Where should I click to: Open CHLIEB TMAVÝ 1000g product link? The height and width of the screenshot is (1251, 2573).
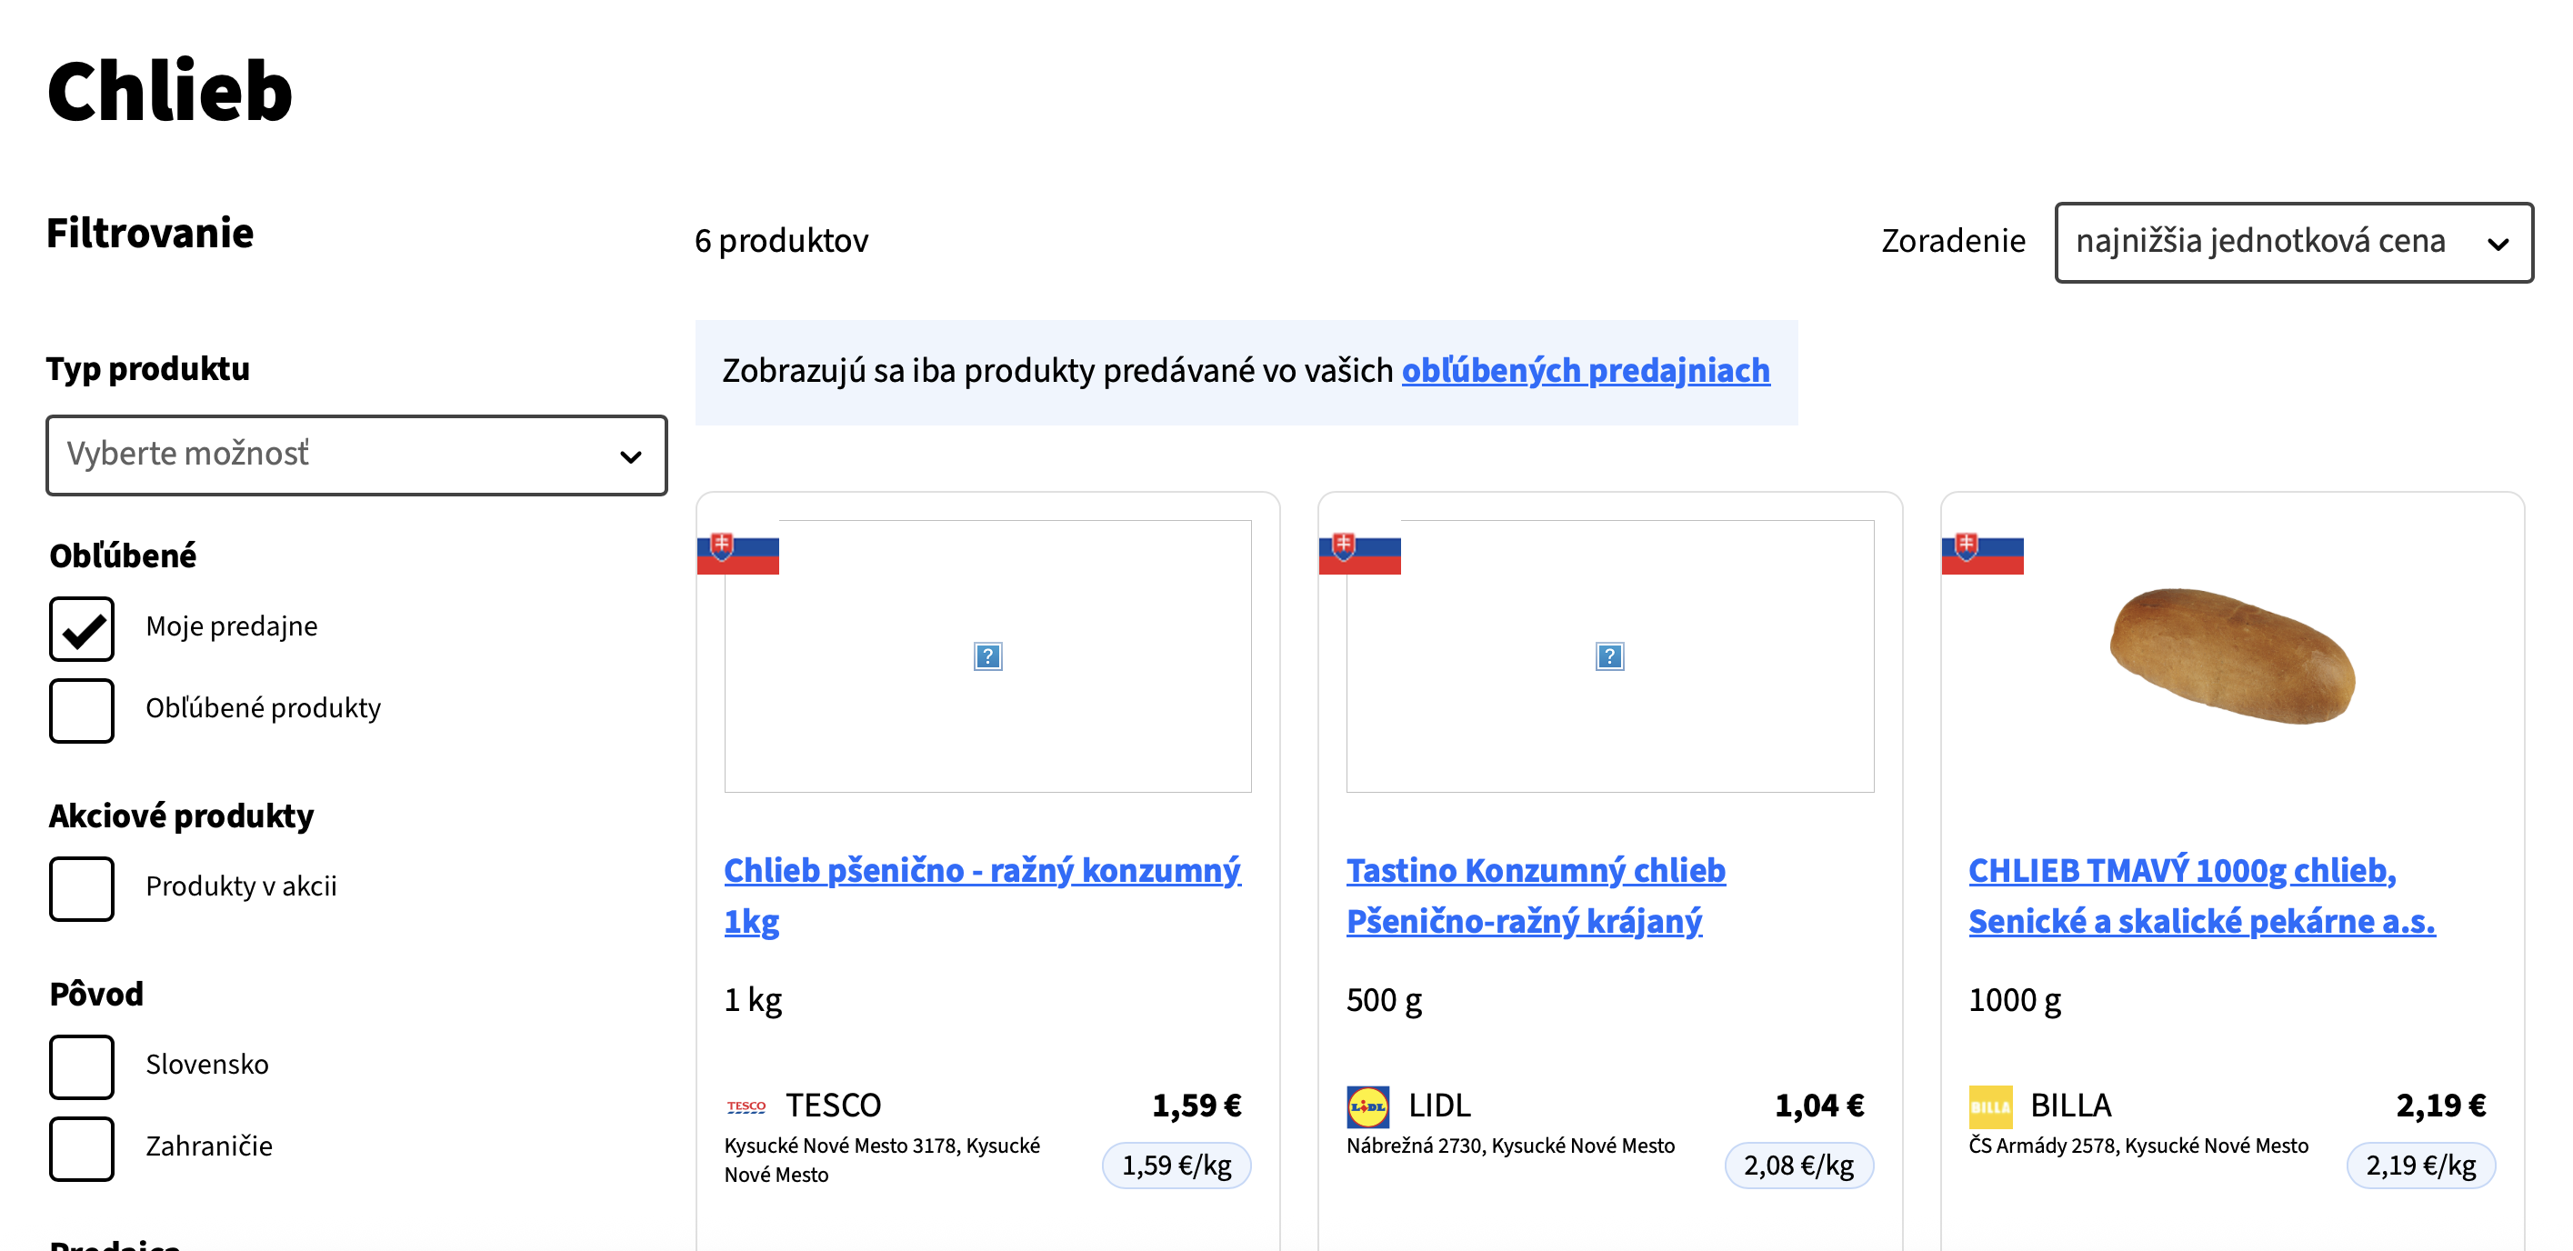[x=2201, y=896]
